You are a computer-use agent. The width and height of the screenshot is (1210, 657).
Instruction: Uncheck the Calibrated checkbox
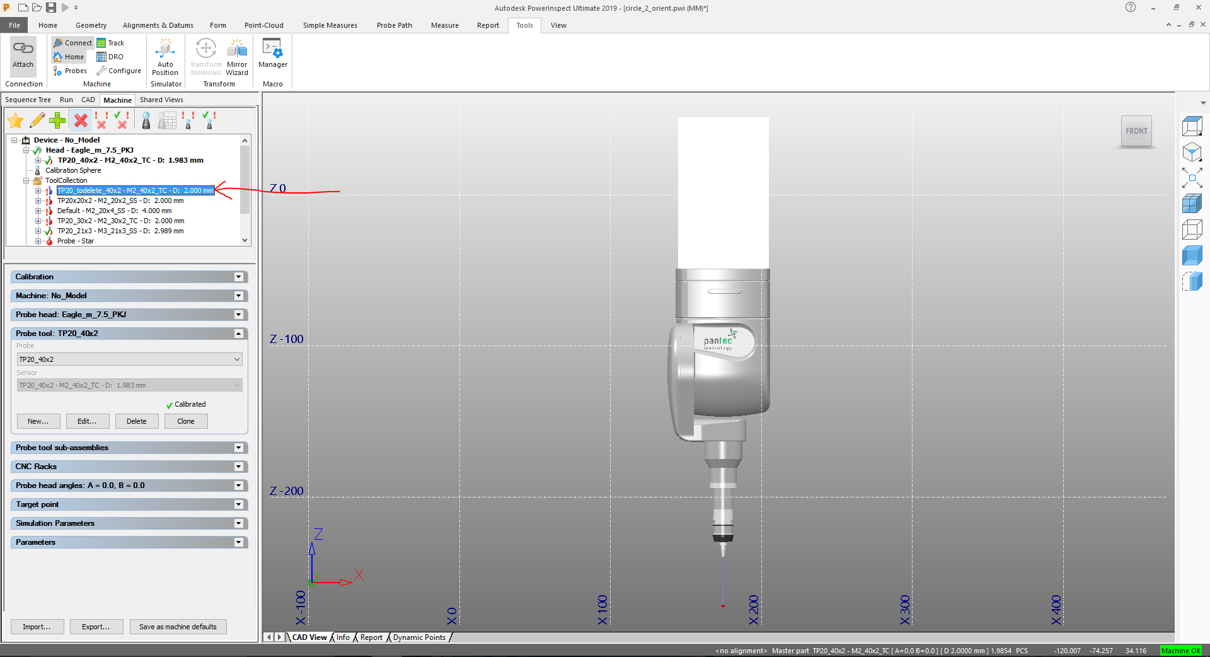pyautogui.click(x=168, y=404)
